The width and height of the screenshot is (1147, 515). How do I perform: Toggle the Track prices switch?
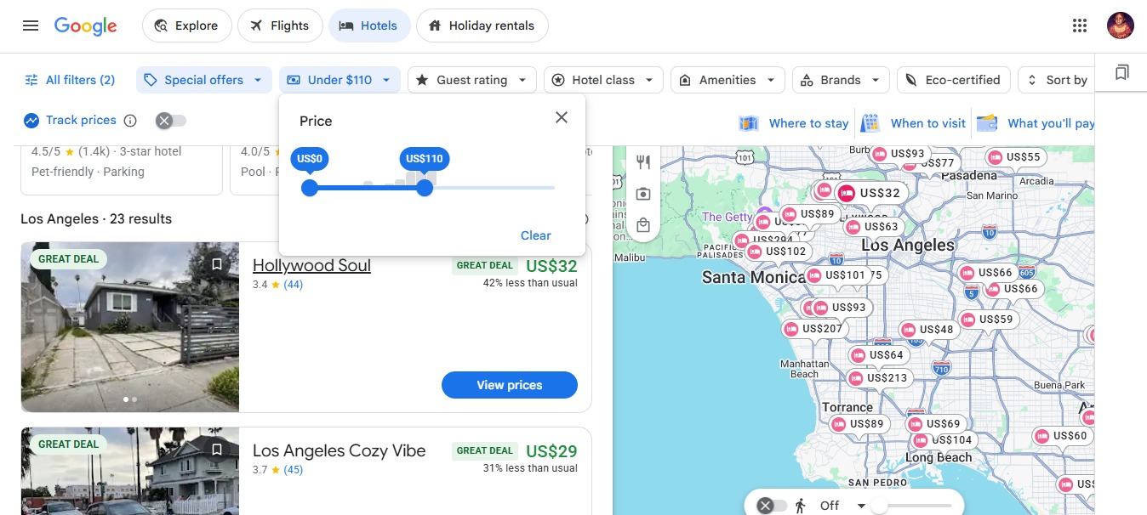pyautogui.click(x=171, y=121)
